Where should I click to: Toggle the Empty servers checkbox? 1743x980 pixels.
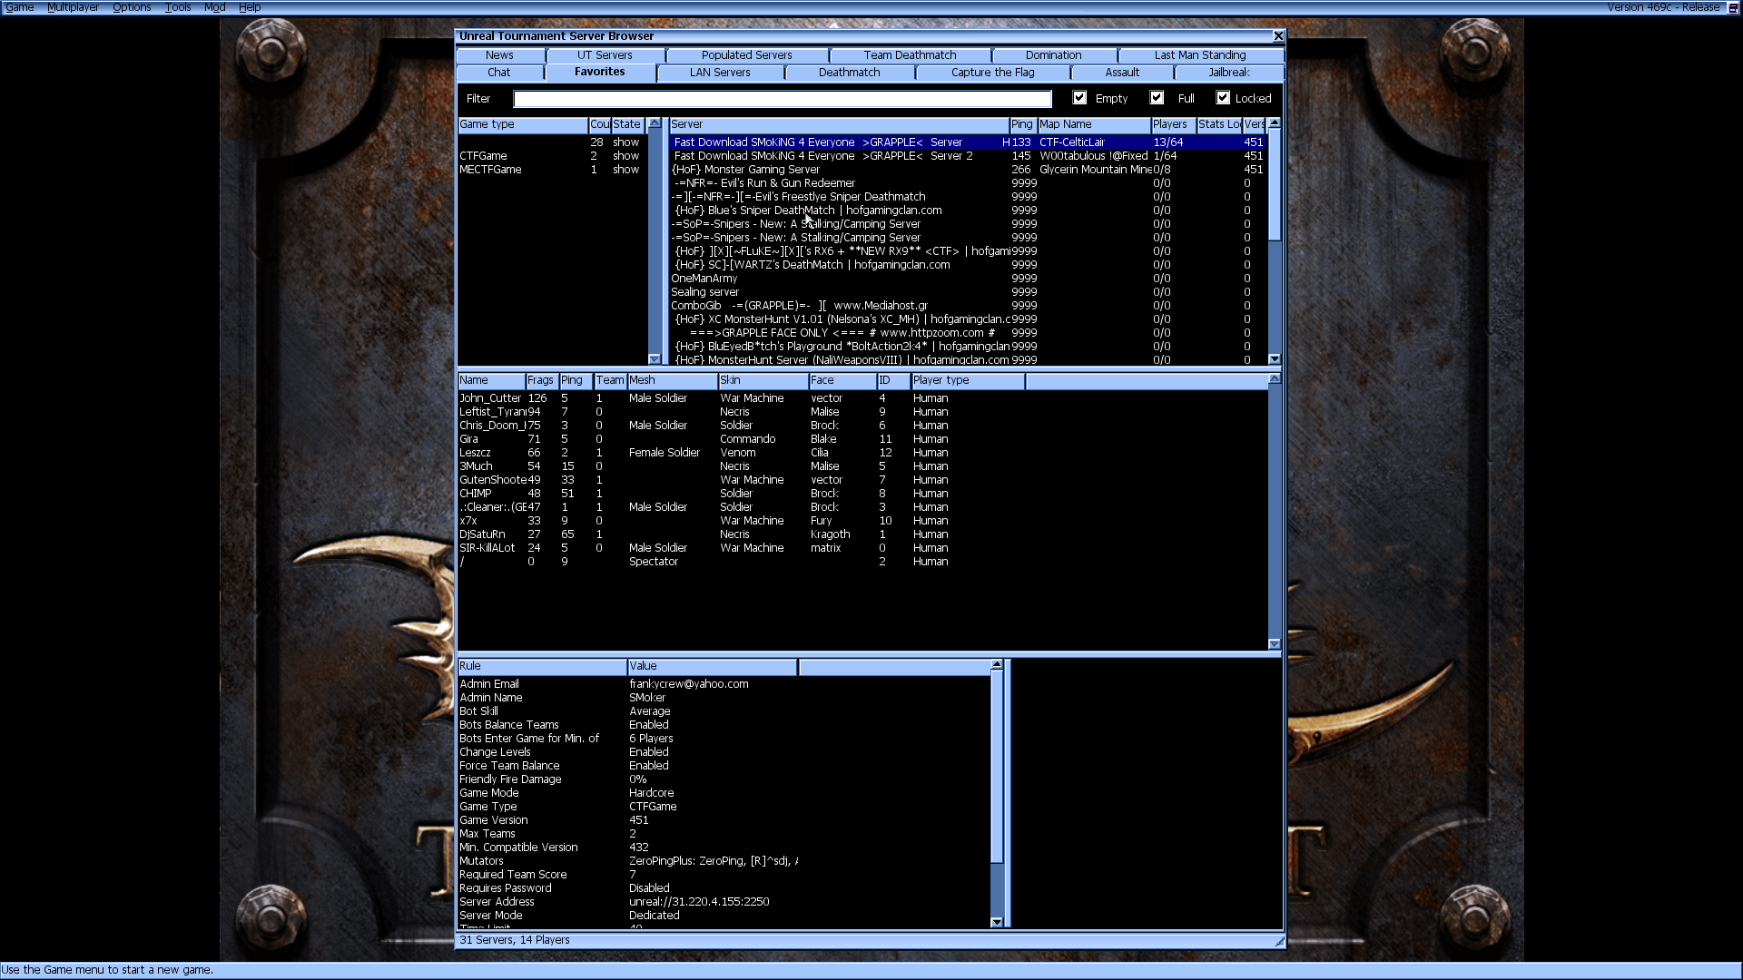1079,98
